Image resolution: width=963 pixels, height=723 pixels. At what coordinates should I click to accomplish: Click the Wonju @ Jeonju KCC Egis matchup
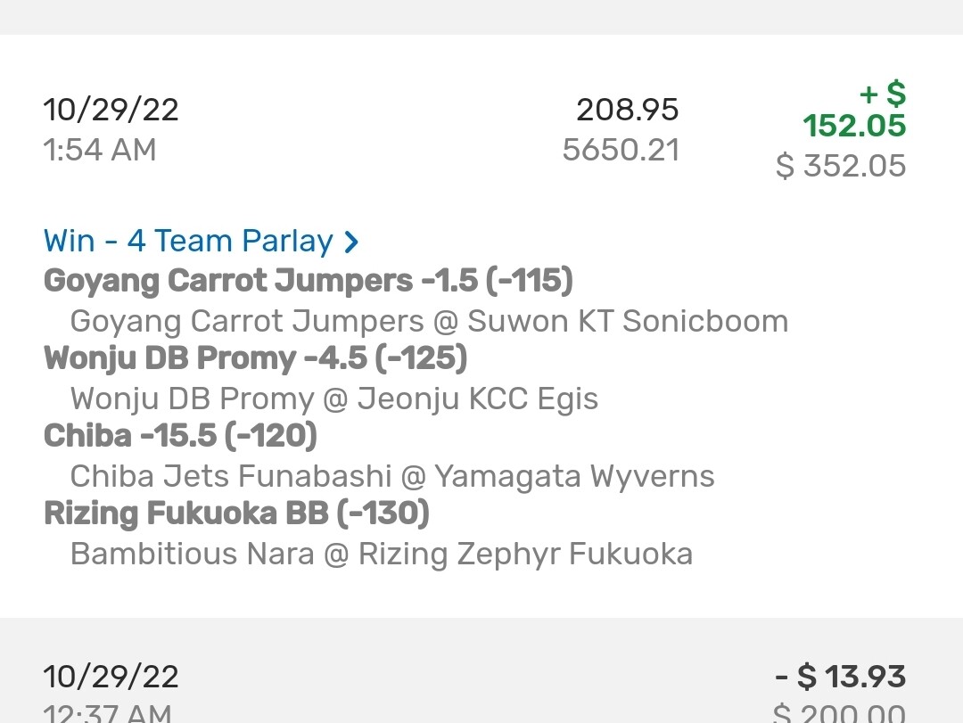click(334, 398)
